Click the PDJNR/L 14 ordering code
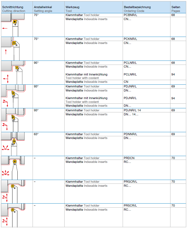The image size is (187, 228). coord(132,110)
